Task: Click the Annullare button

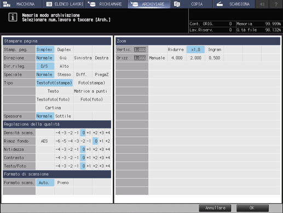Action: [x=215, y=208]
